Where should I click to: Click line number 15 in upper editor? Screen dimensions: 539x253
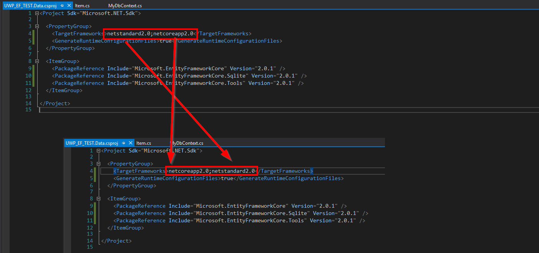pyautogui.click(x=28, y=110)
